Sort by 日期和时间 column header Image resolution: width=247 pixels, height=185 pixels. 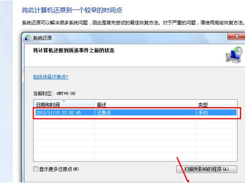coord(64,104)
